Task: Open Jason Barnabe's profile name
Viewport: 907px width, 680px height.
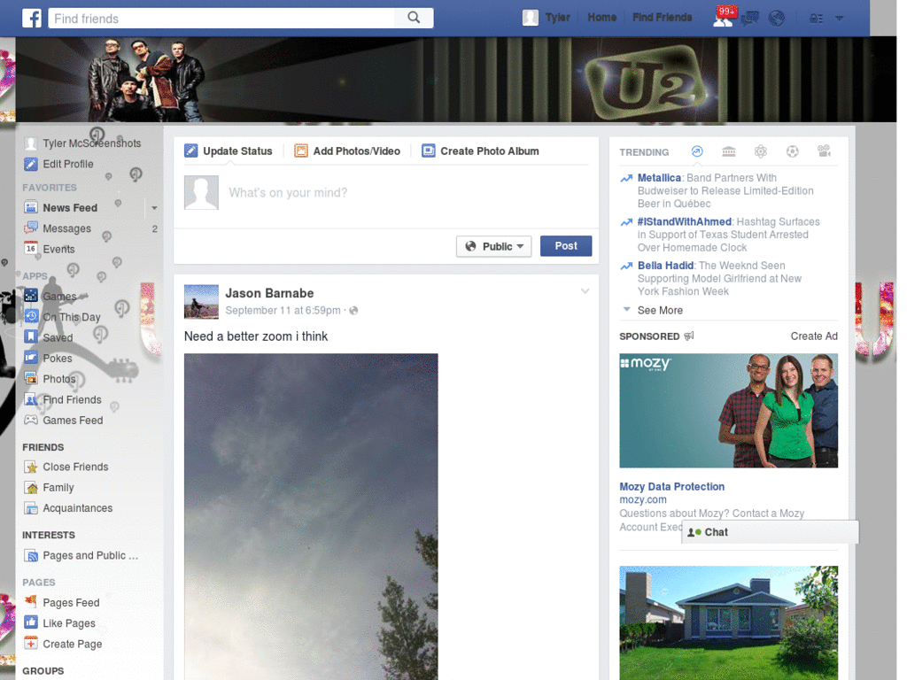Action: [x=269, y=293]
